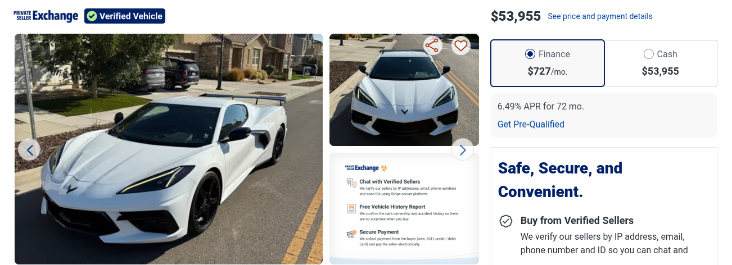Viewport: 732px width, 265px height.
Task: Click the badge icon beside Buy from Verified Sellers
Action: pyautogui.click(x=506, y=221)
